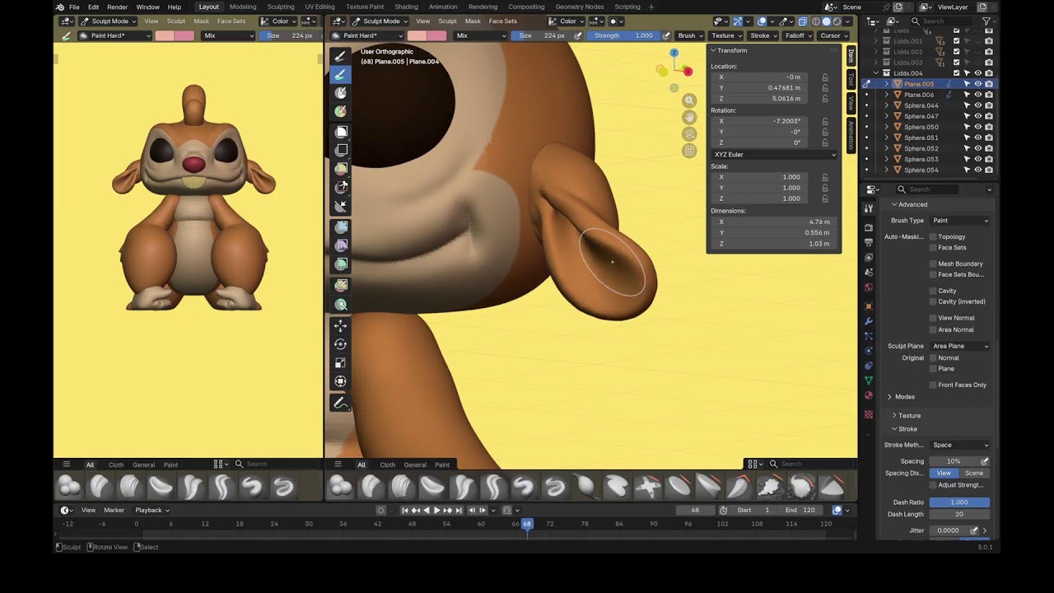Enable the Topology auto-masking checkbox

(x=933, y=236)
